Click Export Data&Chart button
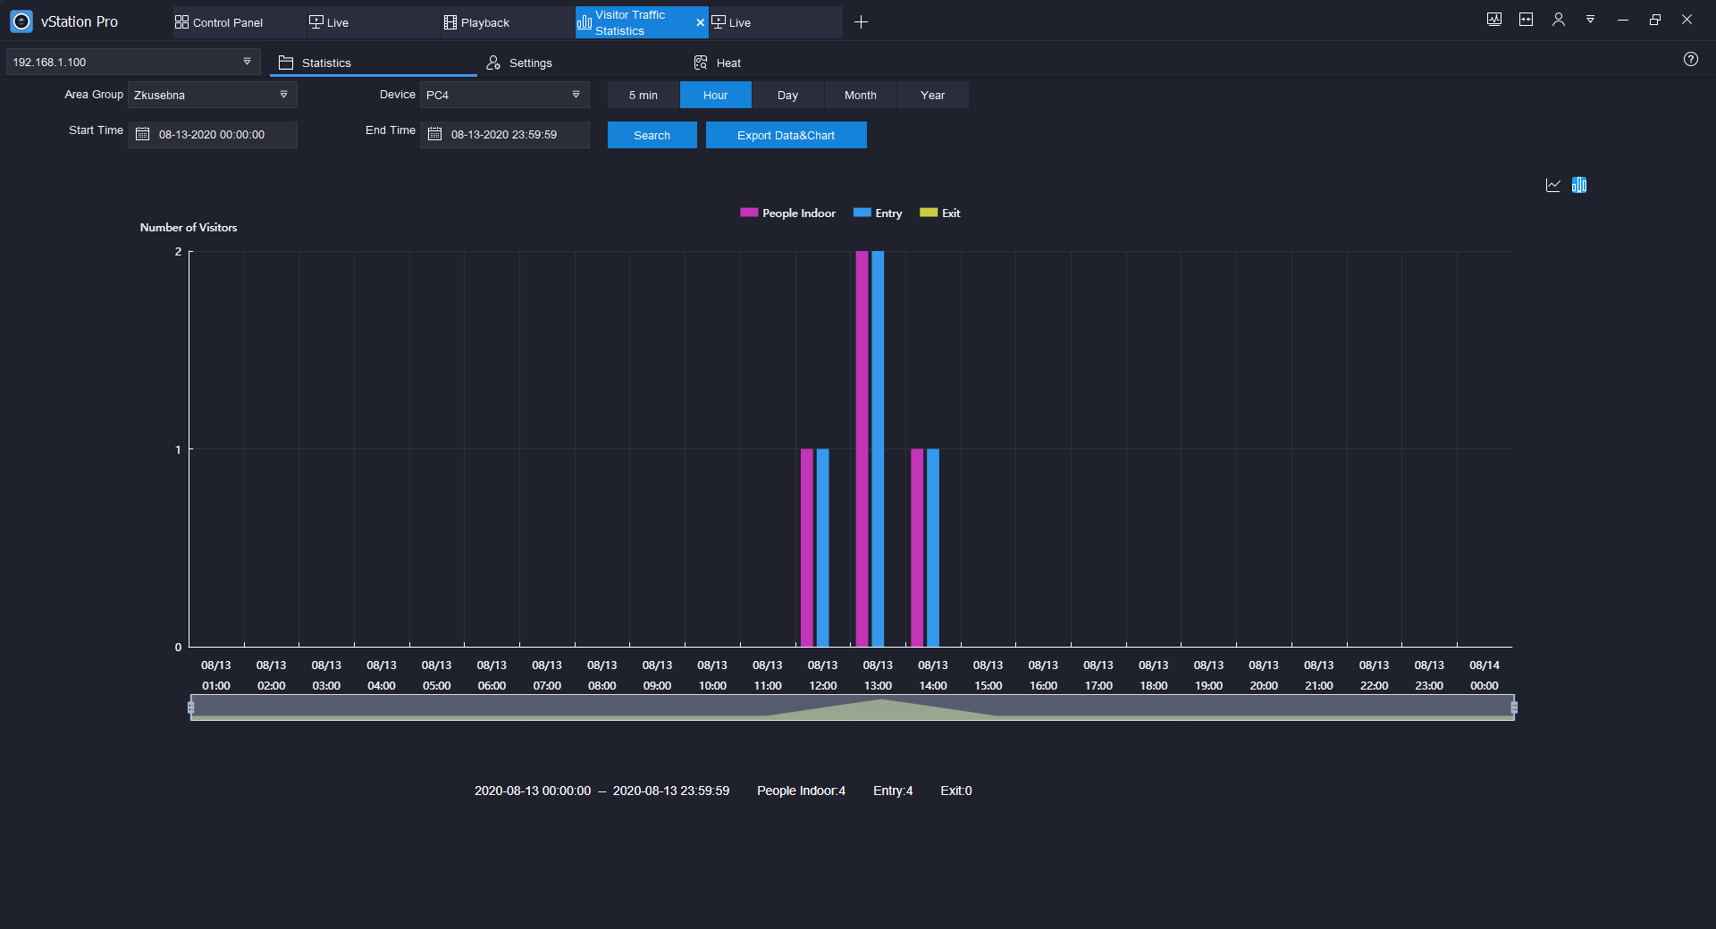The image size is (1716, 929). click(786, 135)
